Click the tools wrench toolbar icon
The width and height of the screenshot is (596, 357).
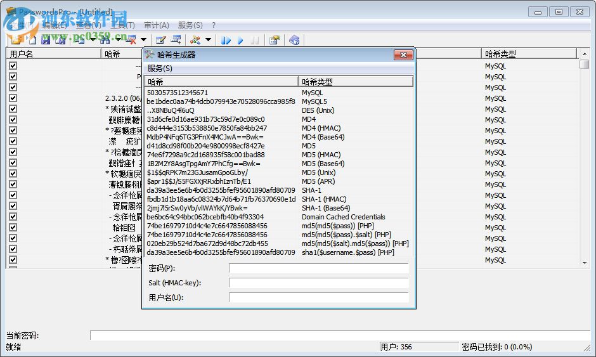[x=195, y=39]
